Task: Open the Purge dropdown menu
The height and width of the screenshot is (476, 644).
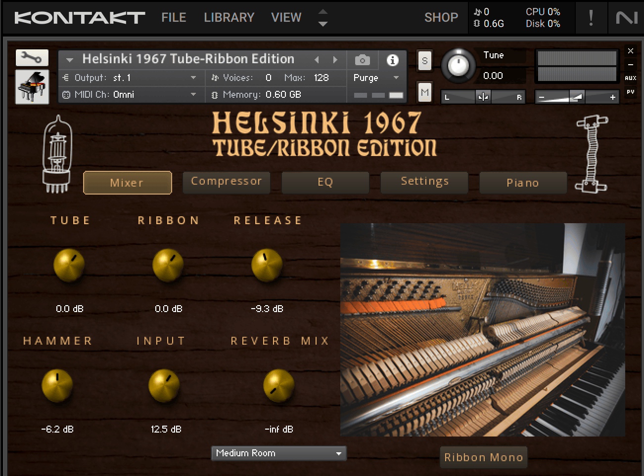Action: [x=376, y=78]
